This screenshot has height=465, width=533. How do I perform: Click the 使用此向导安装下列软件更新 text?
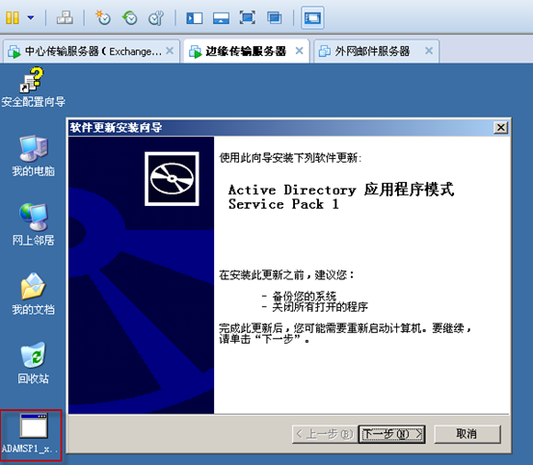pos(290,158)
